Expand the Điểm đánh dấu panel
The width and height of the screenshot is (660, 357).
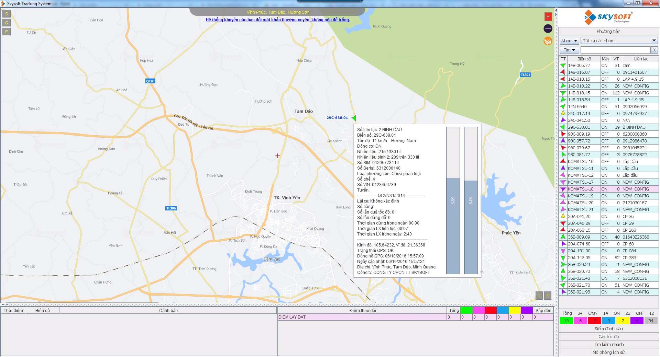pos(608,329)
